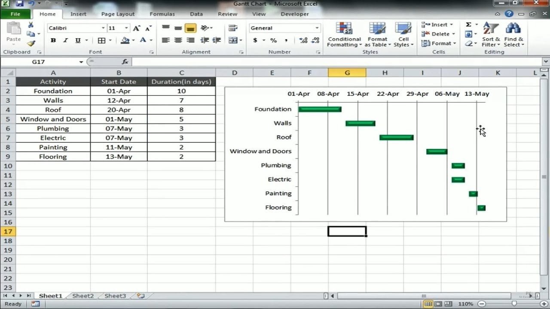Click the Sort & Filter icon
550x309 pixels.
click(491, 29)
